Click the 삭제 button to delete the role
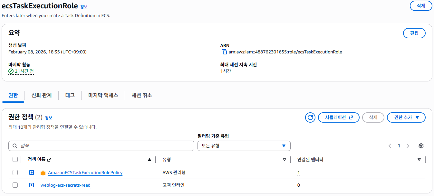Image resolution: width=434 pixels, height=196 pixels. [421, 6]
